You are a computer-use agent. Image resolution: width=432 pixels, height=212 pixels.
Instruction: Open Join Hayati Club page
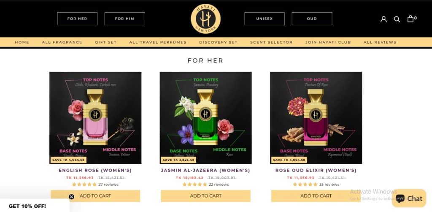328,42
